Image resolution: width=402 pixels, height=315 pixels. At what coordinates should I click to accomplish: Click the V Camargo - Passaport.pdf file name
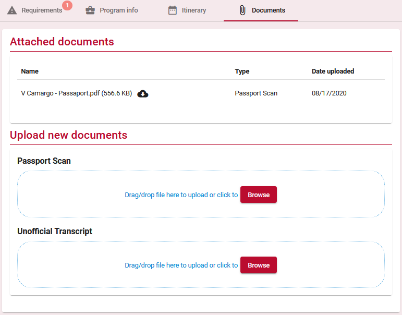[x=77, y=93]
